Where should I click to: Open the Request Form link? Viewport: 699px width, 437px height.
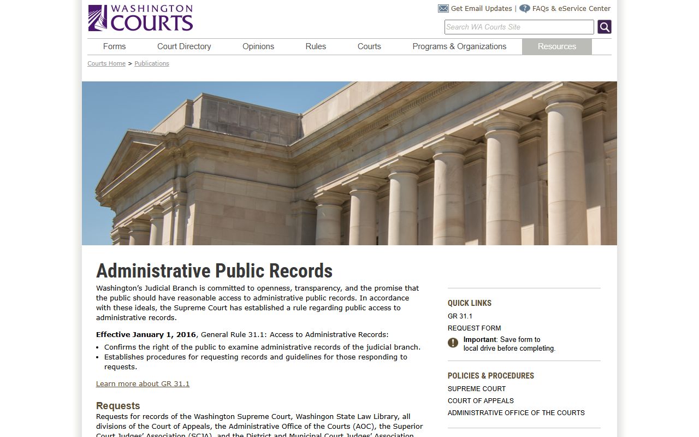coord(474,328)
